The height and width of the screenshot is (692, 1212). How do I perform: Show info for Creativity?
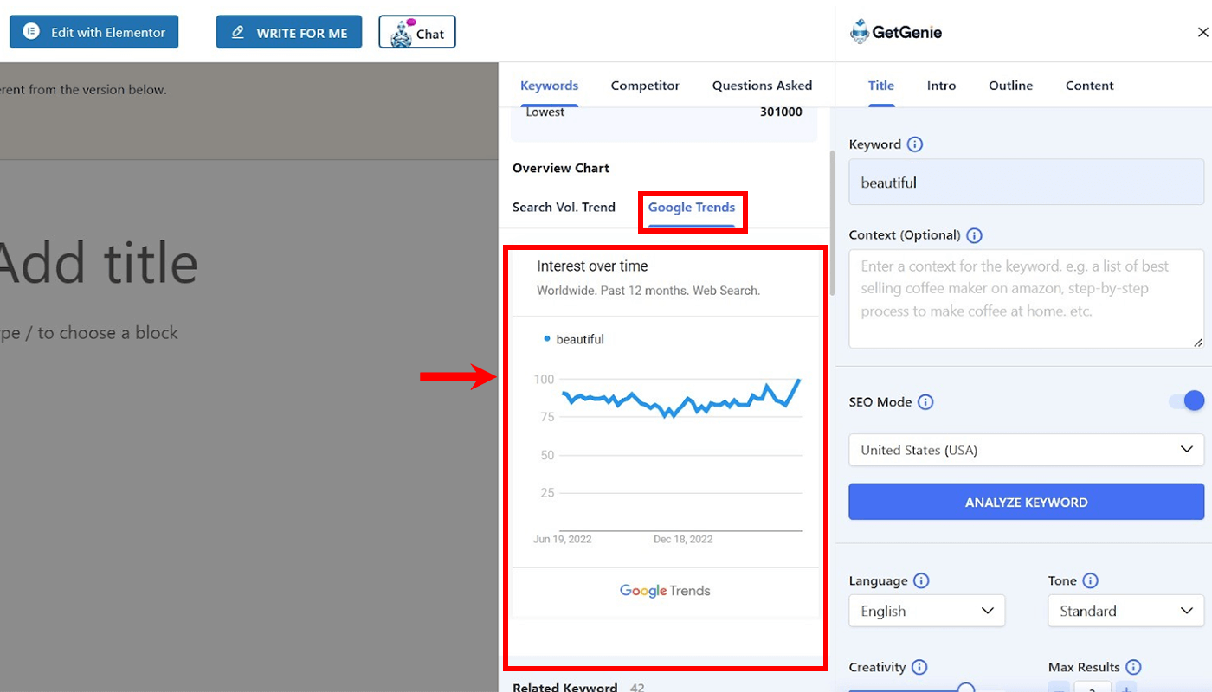[x=919, y=668]
